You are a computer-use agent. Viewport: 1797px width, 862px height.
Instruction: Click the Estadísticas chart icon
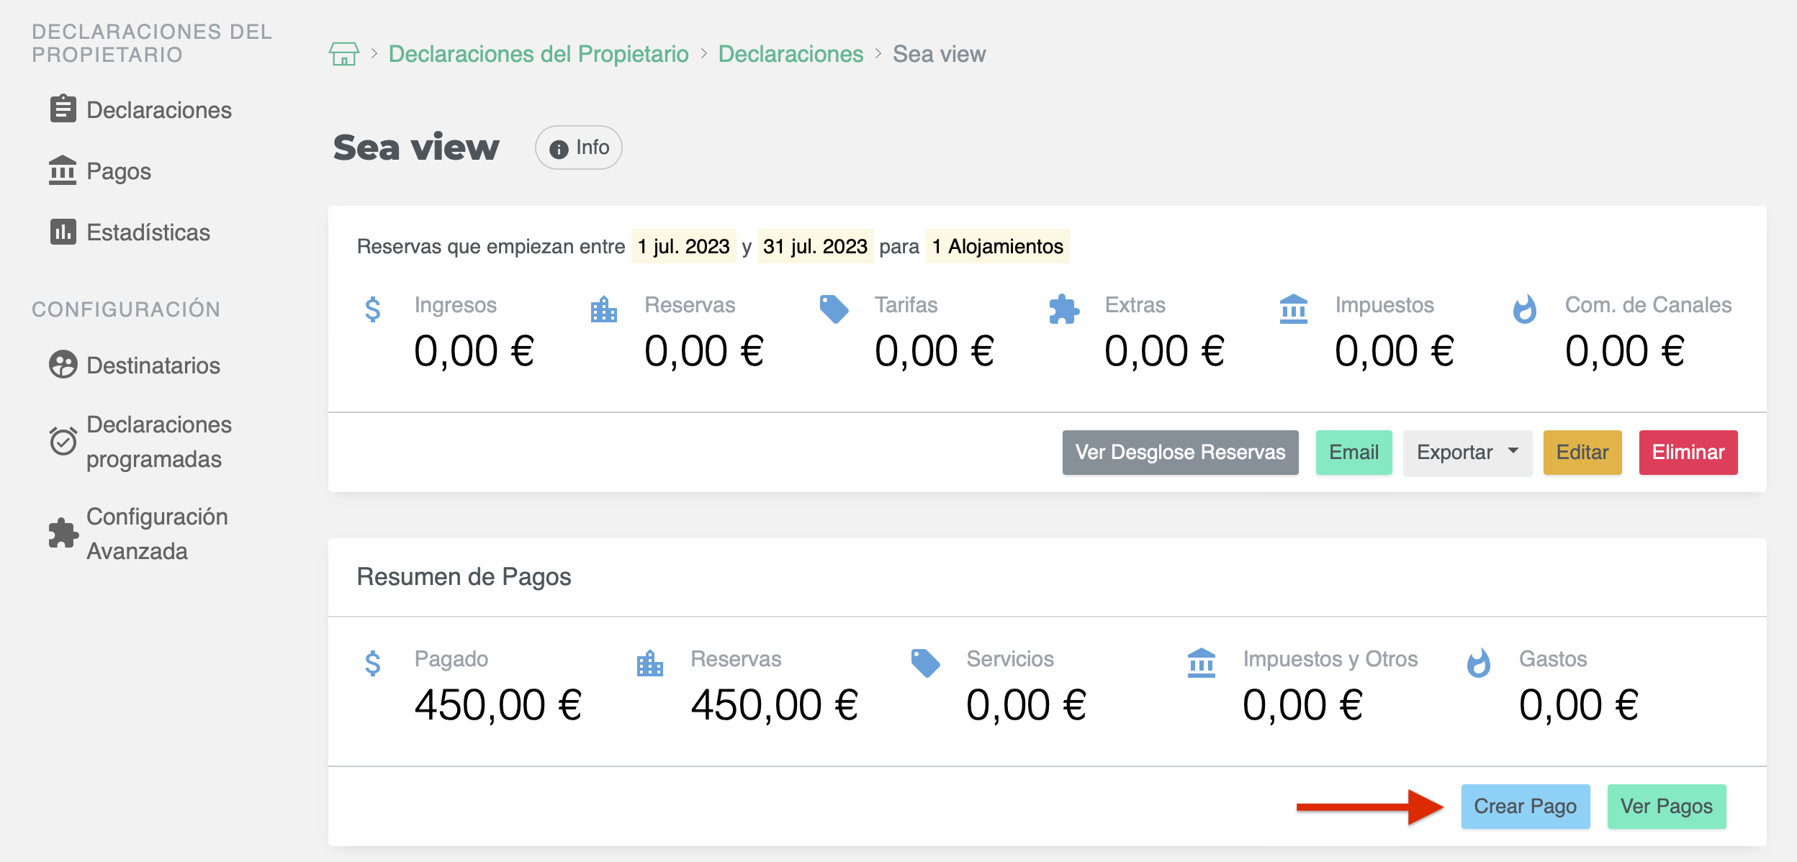pyautogui.click(x=63, y=232)
